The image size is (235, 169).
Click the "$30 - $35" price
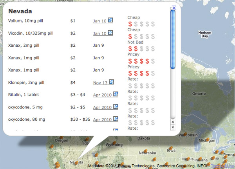coord(80,119)
